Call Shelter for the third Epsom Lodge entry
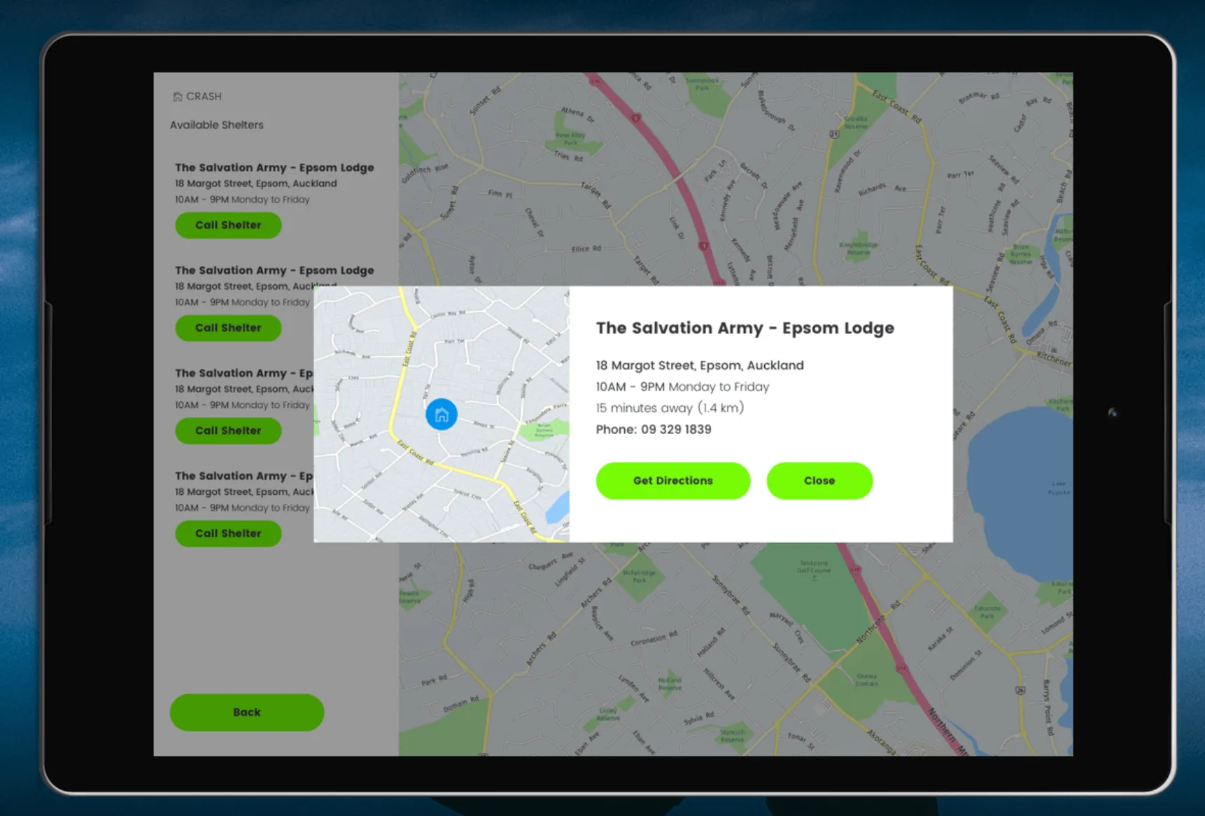The image size is (1205, 816). [228, 431]
